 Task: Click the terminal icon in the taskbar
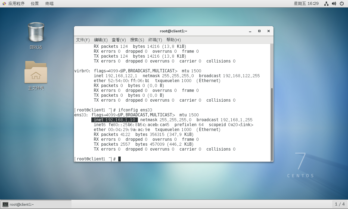click(5, 204)
